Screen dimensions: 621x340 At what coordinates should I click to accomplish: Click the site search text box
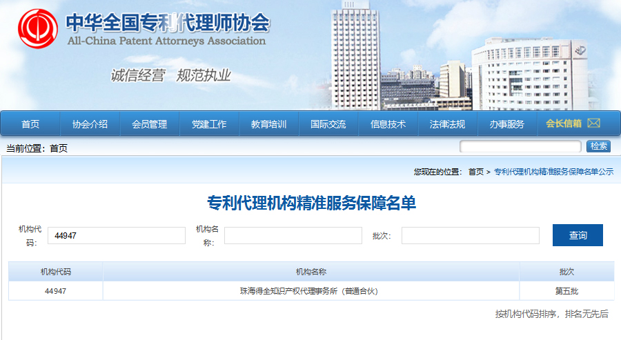coord(520,147)
